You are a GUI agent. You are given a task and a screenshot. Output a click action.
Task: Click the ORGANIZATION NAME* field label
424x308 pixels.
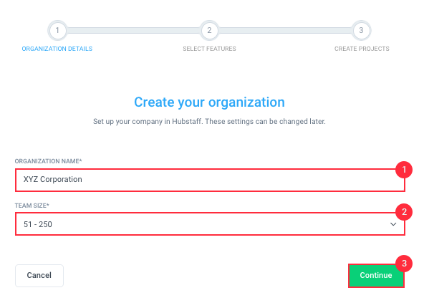(48, 161)
